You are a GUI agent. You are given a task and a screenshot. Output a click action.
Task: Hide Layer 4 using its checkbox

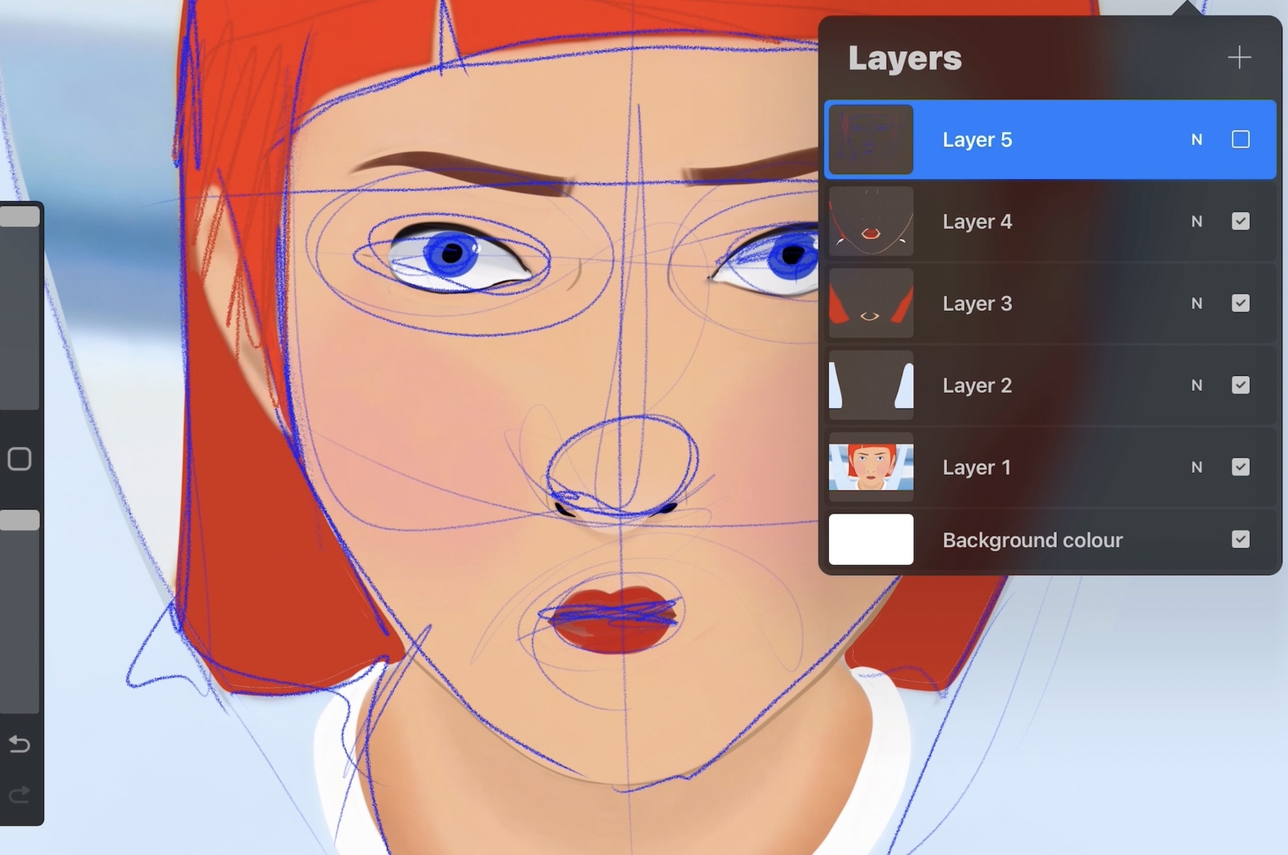point(1240,221)
